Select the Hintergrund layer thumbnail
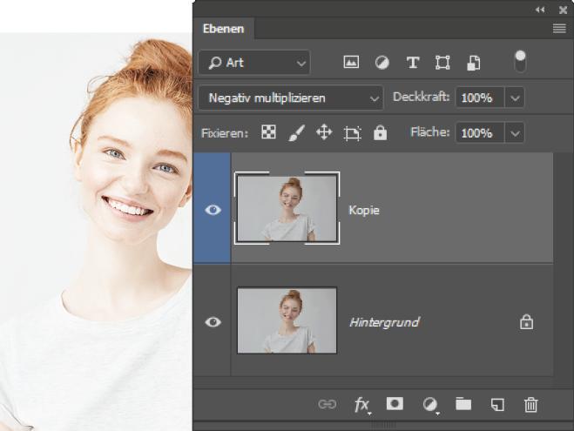 287,320
